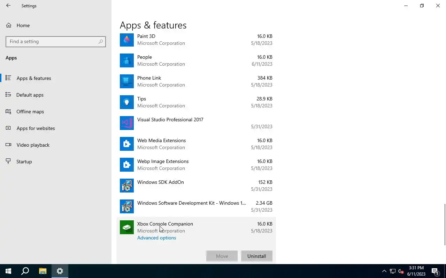
Task: Select the Web Media Extensions entry
Action: coord(196,144)
